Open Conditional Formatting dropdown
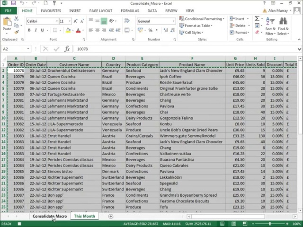 [202, 19]
